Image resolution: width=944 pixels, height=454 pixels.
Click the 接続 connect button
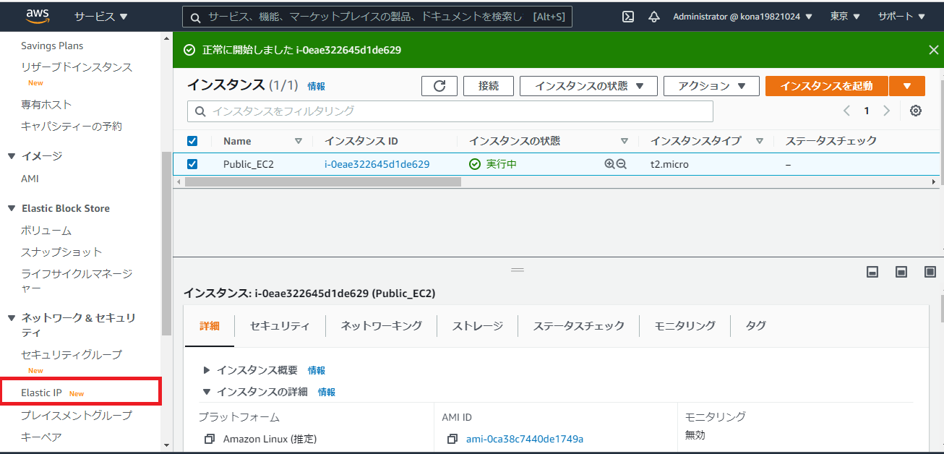click(x=489, y=86)
